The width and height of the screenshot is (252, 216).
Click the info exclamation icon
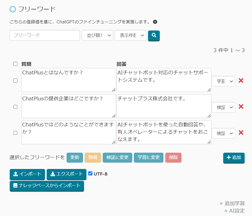point(155,22)
